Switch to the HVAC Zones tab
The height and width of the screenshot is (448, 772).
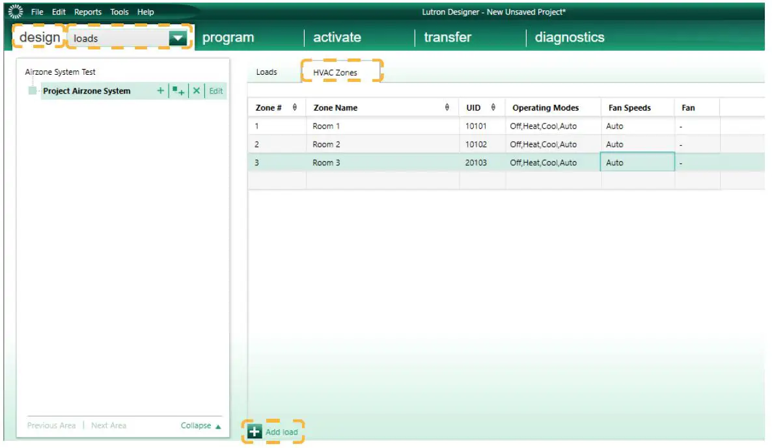335,72
